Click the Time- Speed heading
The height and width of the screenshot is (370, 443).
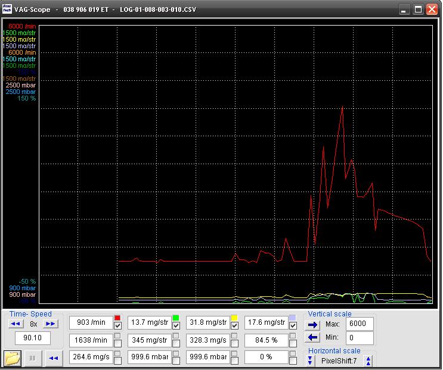(30, 314)
